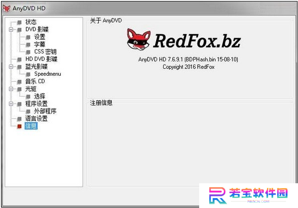Select 程序设置 in the tree
Viewport: 298px width, 208px height.
pos(37,104)
